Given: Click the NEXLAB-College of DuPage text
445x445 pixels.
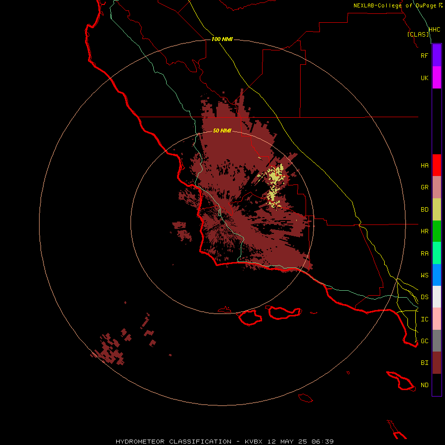Looking at the screenshot, I should (x=395, y=5).
